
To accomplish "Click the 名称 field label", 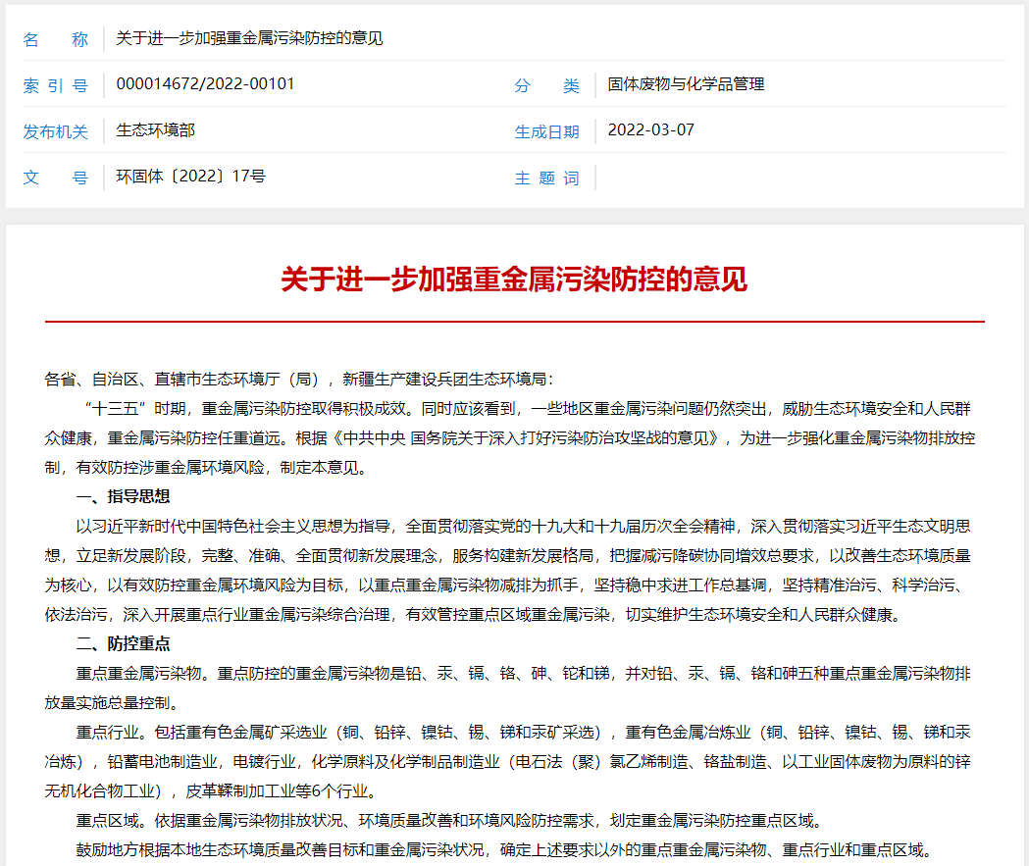I will (56, 40).
